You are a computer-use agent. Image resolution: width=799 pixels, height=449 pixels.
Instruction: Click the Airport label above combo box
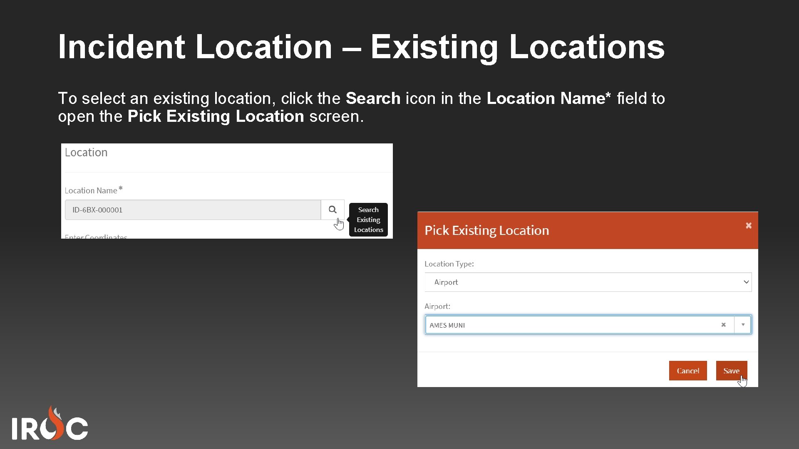(x=437, y=306)
